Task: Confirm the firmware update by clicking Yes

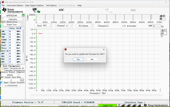Action: pos(78,59)
